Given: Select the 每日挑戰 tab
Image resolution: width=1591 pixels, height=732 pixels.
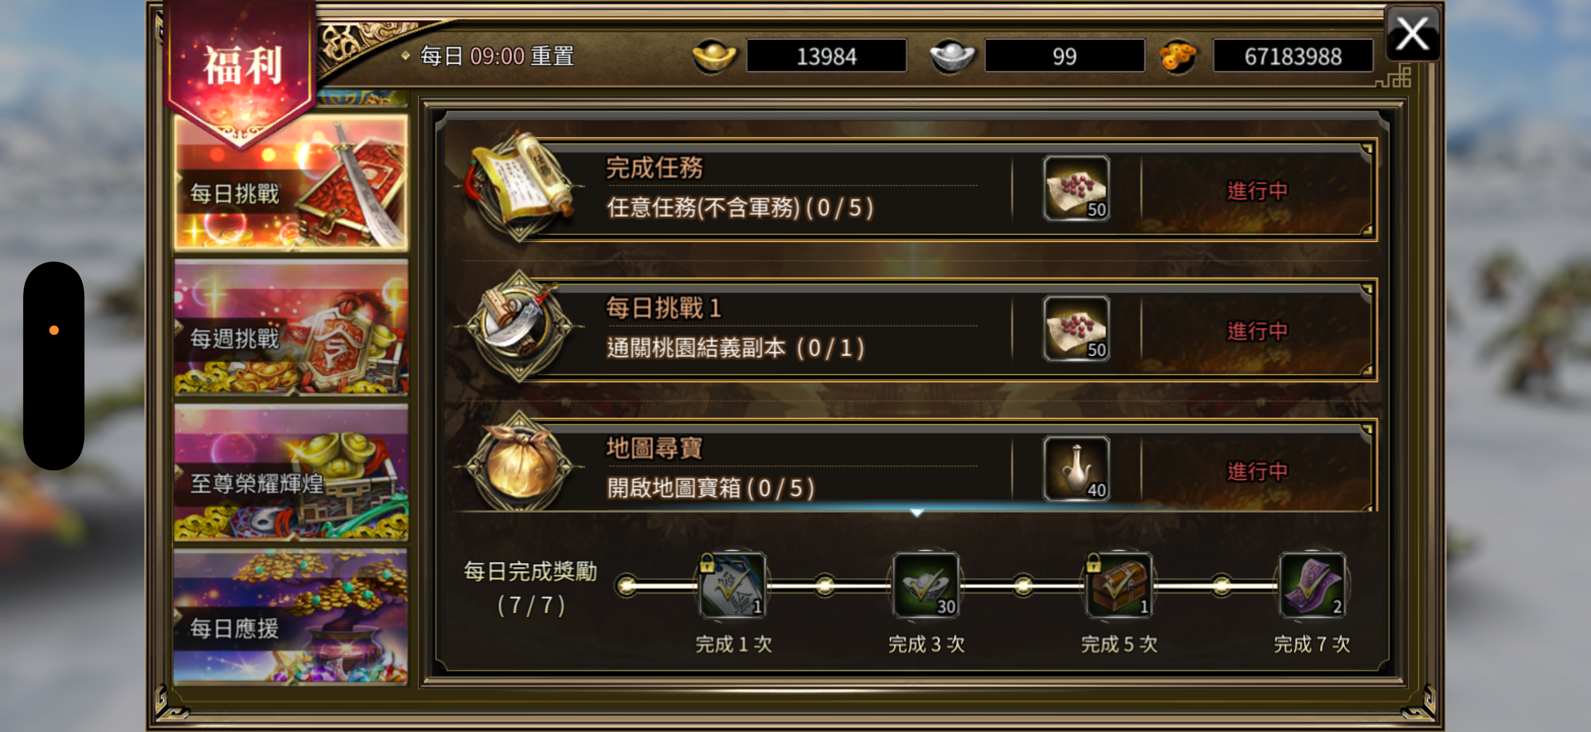Looking at the screenshot, I should tap(291, 182).
